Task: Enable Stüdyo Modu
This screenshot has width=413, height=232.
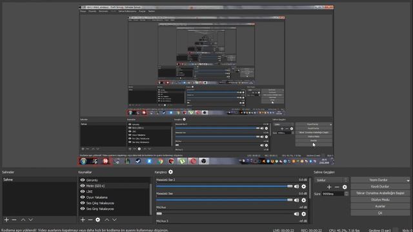Action: [380, 200]
